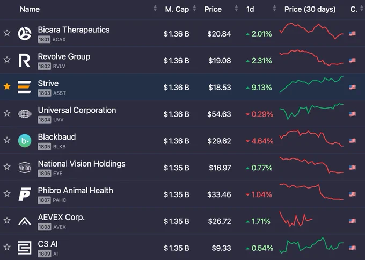Remove Strive from favorites via star
The width and height of the screenshot is (365, 260).
[7, 86]
